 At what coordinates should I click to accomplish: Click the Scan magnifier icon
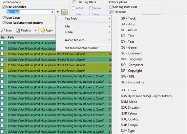pos(3,30)
